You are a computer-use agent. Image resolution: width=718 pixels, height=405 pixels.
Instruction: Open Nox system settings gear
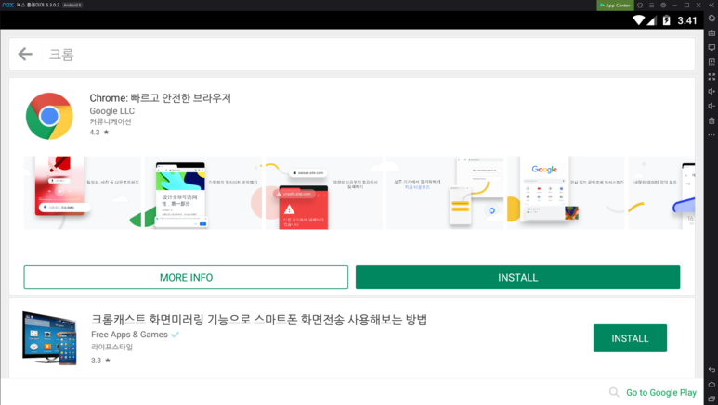[x=663, y=5]
